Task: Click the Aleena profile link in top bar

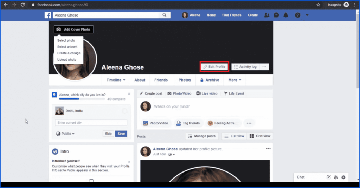Action: point(191,15)
